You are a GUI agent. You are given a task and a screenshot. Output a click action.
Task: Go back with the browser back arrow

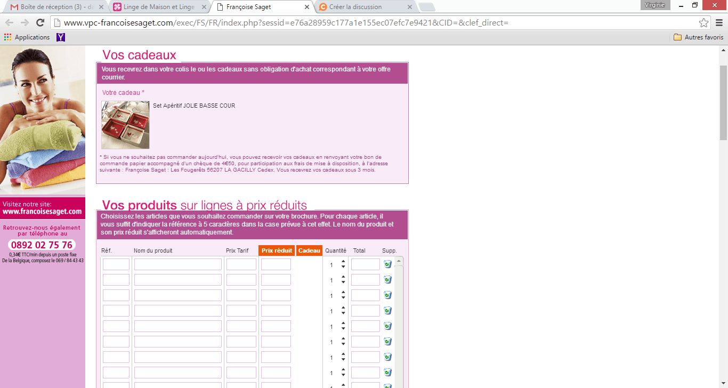(9, 23)
